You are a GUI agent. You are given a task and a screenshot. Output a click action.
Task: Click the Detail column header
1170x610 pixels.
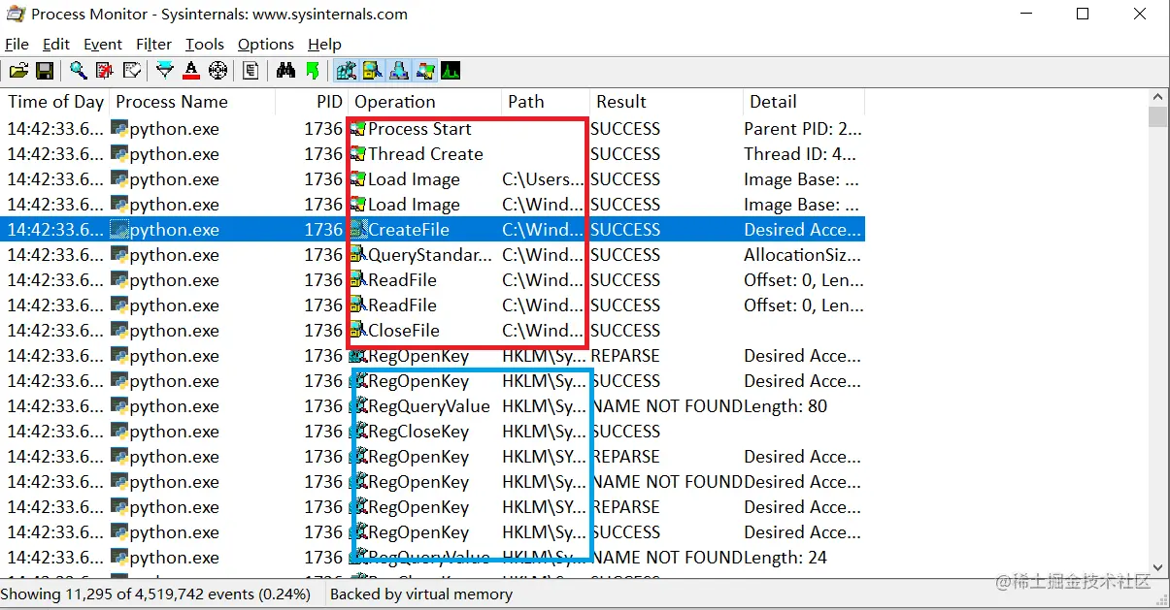[803, 102]
